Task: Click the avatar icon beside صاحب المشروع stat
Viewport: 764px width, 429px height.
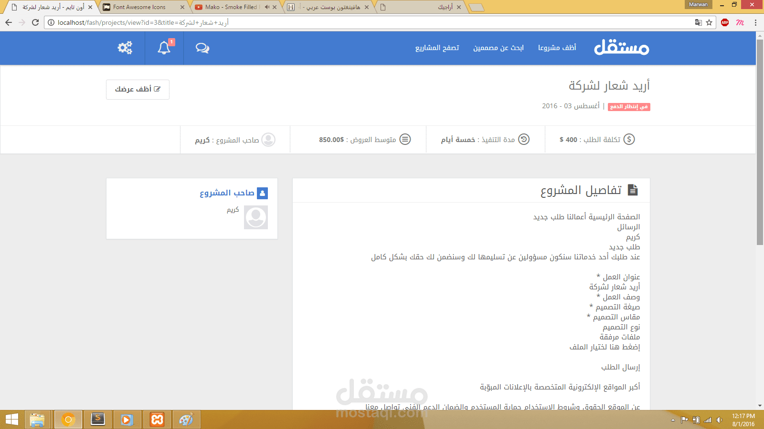Action: pyautogui.click(x=268, y=140)
